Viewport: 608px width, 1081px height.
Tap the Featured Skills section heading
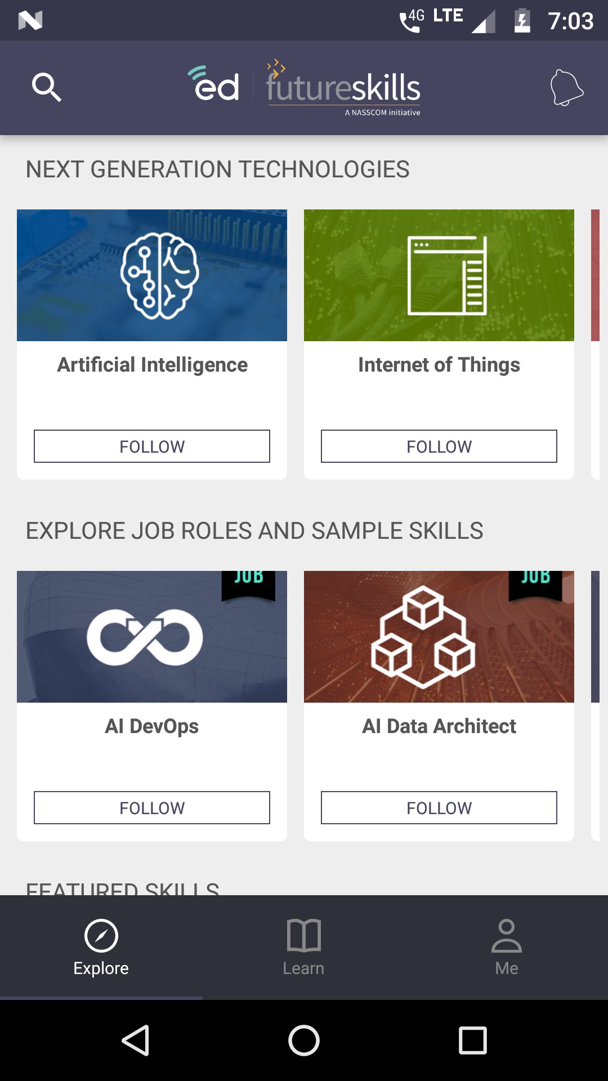click(123, 888)
